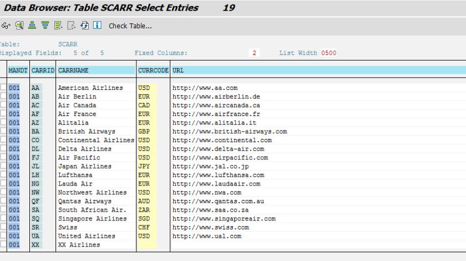Check the Continental Airlines row checkbox

[x=3, y=139]
